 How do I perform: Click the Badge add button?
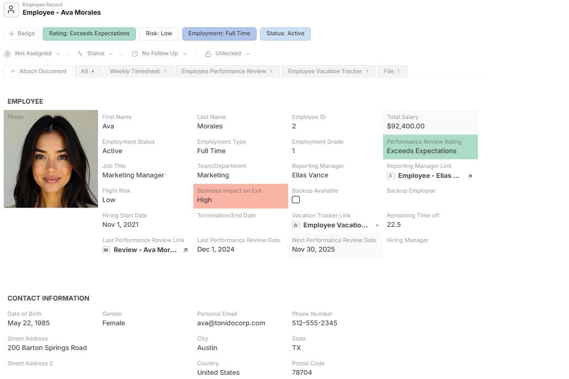(x=22, y=33)
